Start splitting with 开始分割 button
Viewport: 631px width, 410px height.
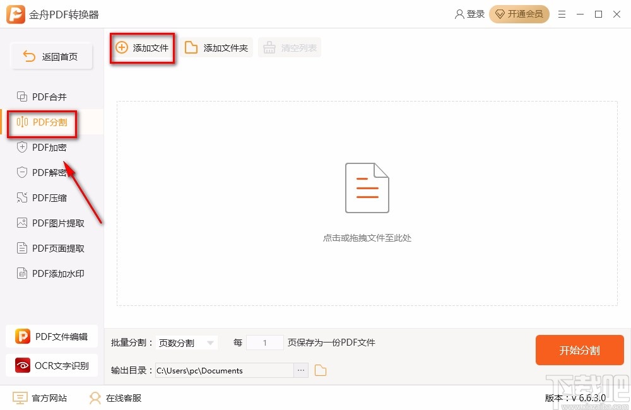(x=579, y=350)
